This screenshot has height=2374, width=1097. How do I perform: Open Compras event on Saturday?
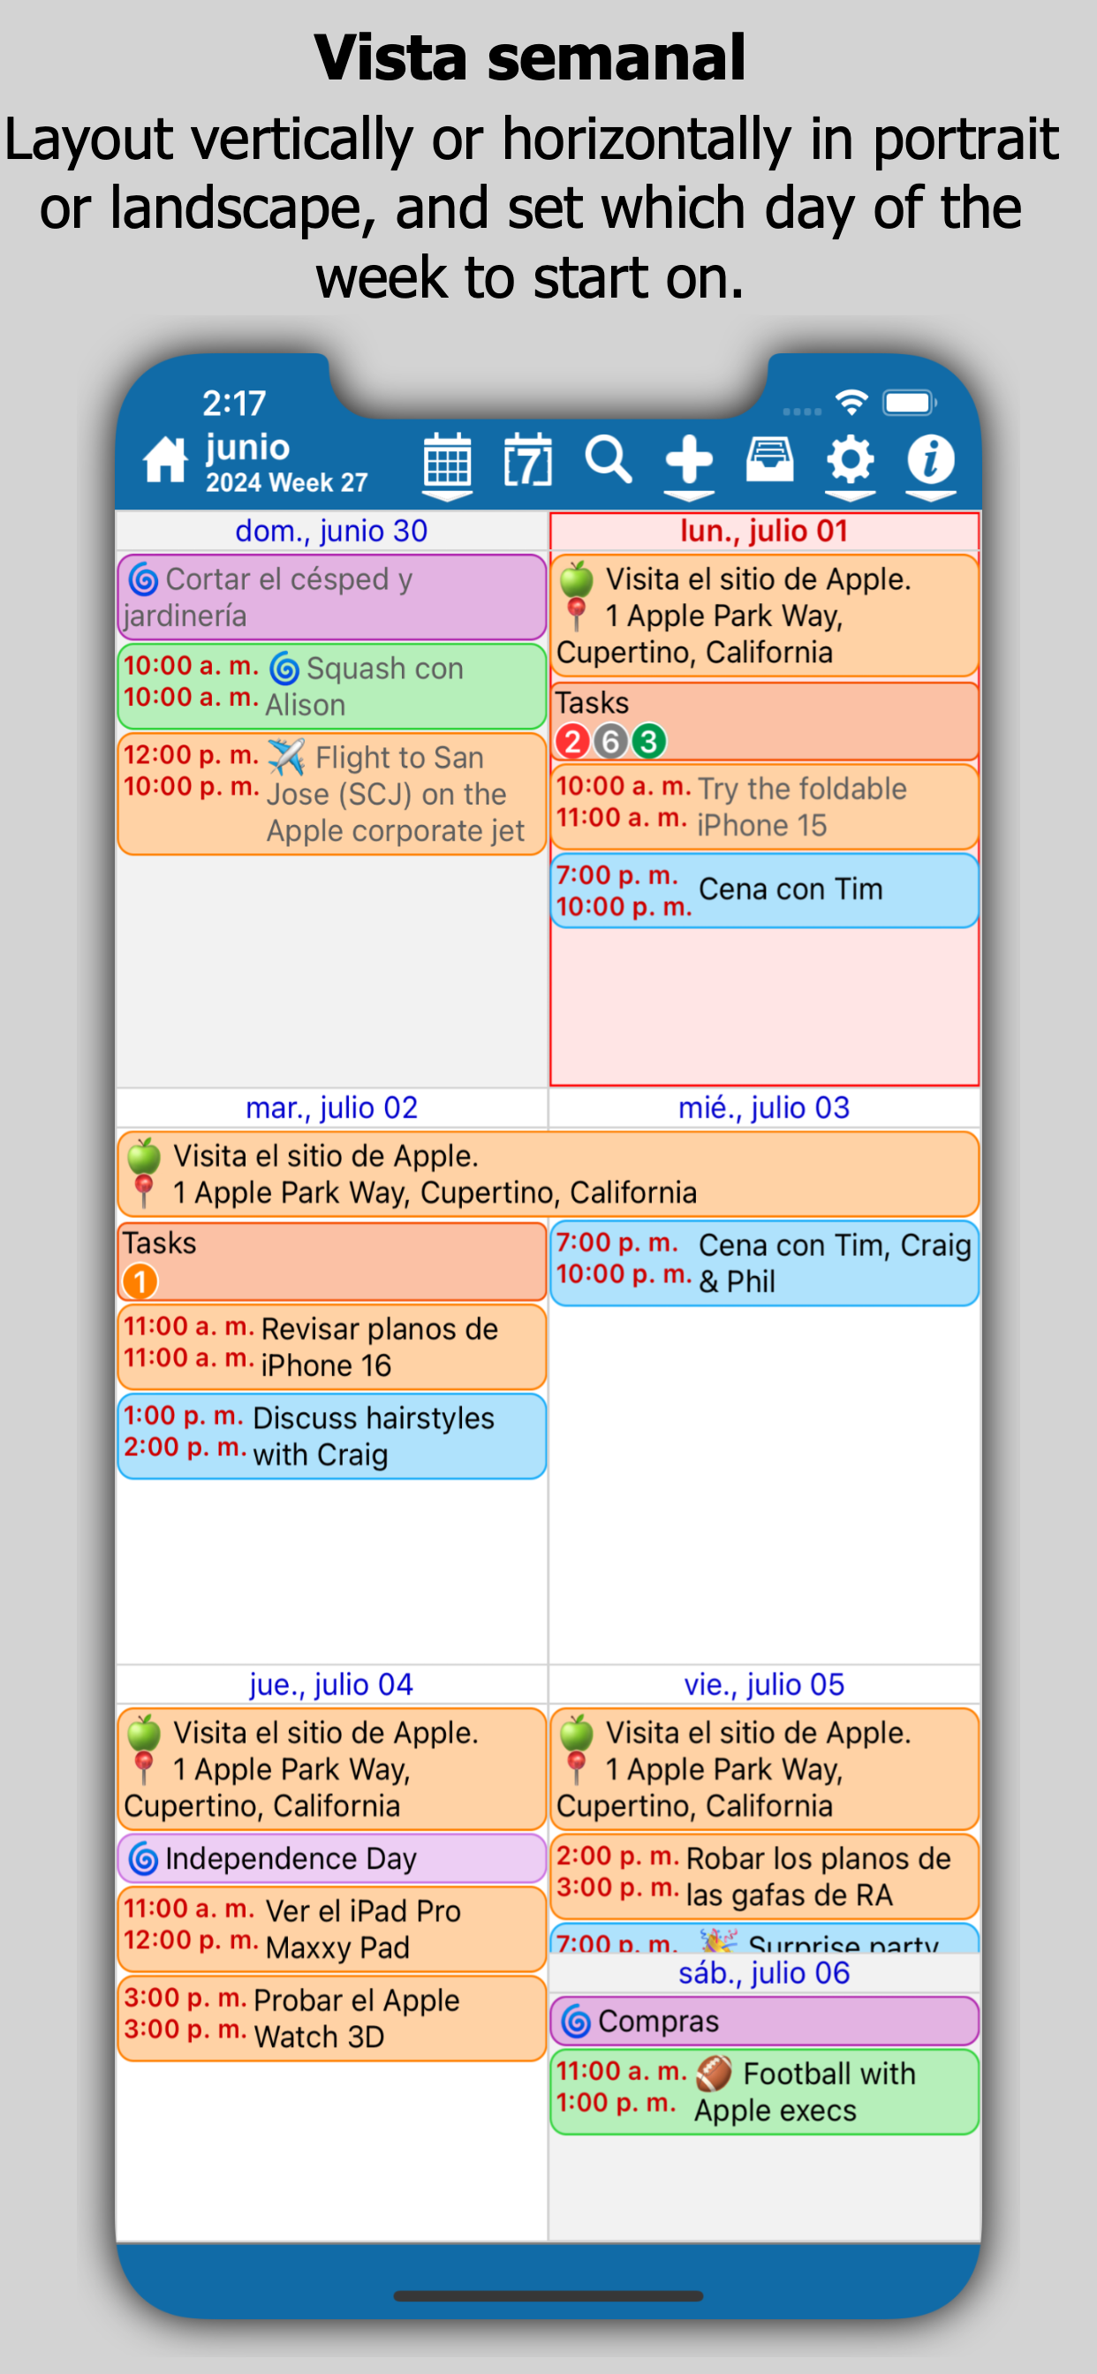point(764,2020)
